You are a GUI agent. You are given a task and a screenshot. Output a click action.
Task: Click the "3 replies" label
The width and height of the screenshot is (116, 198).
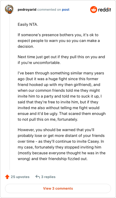click(x=48, y=177)
